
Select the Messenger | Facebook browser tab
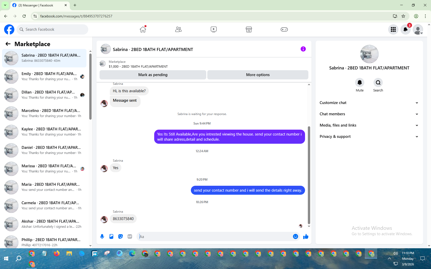click(x=40, y=5)
